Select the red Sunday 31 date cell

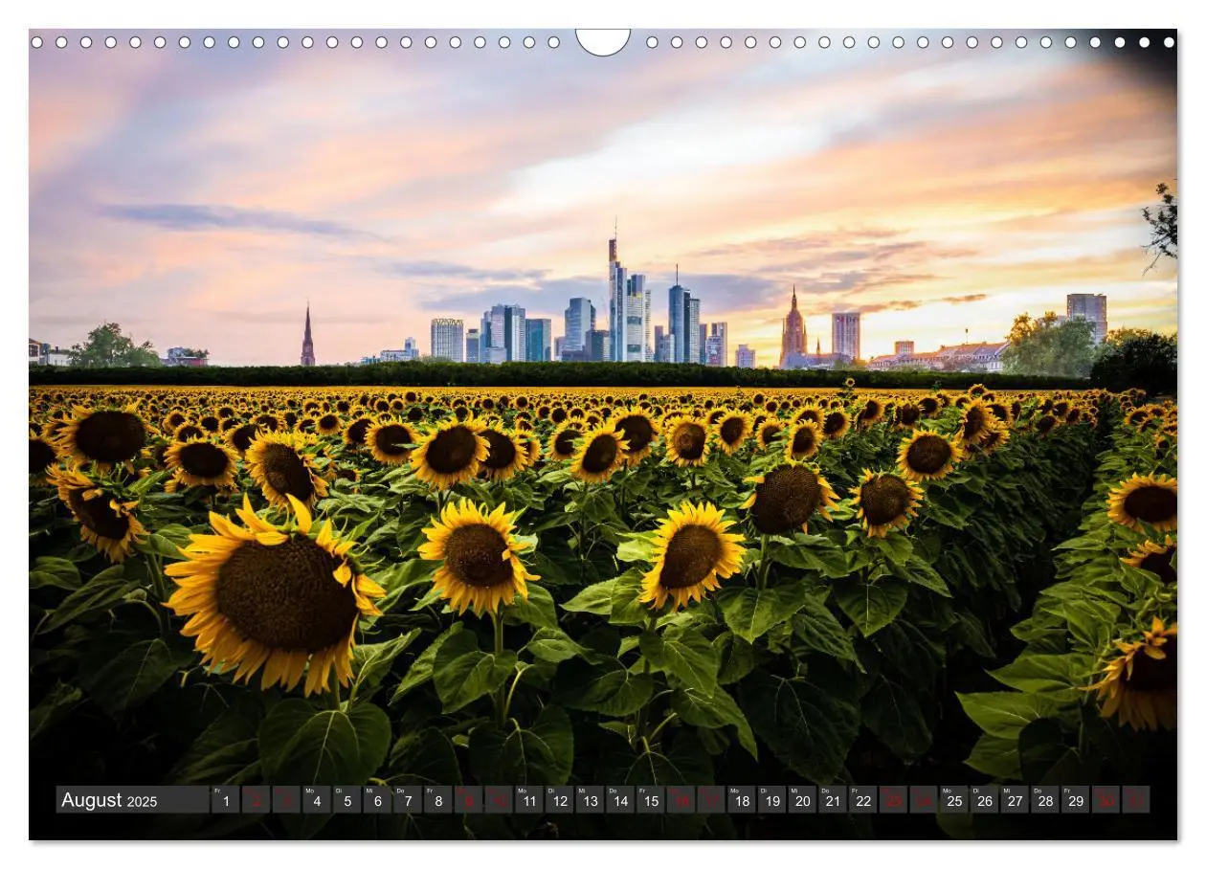pyautogui.click(x=1137, y=800)
